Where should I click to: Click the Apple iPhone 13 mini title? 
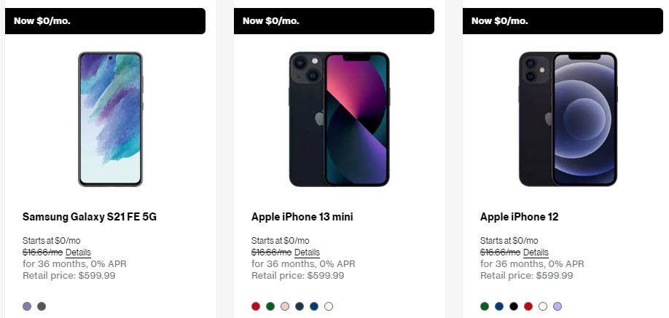click(302, 217)
